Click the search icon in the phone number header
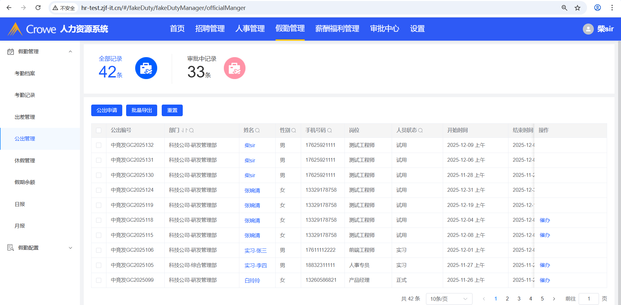Screen dimensions: 621x305 329,130
